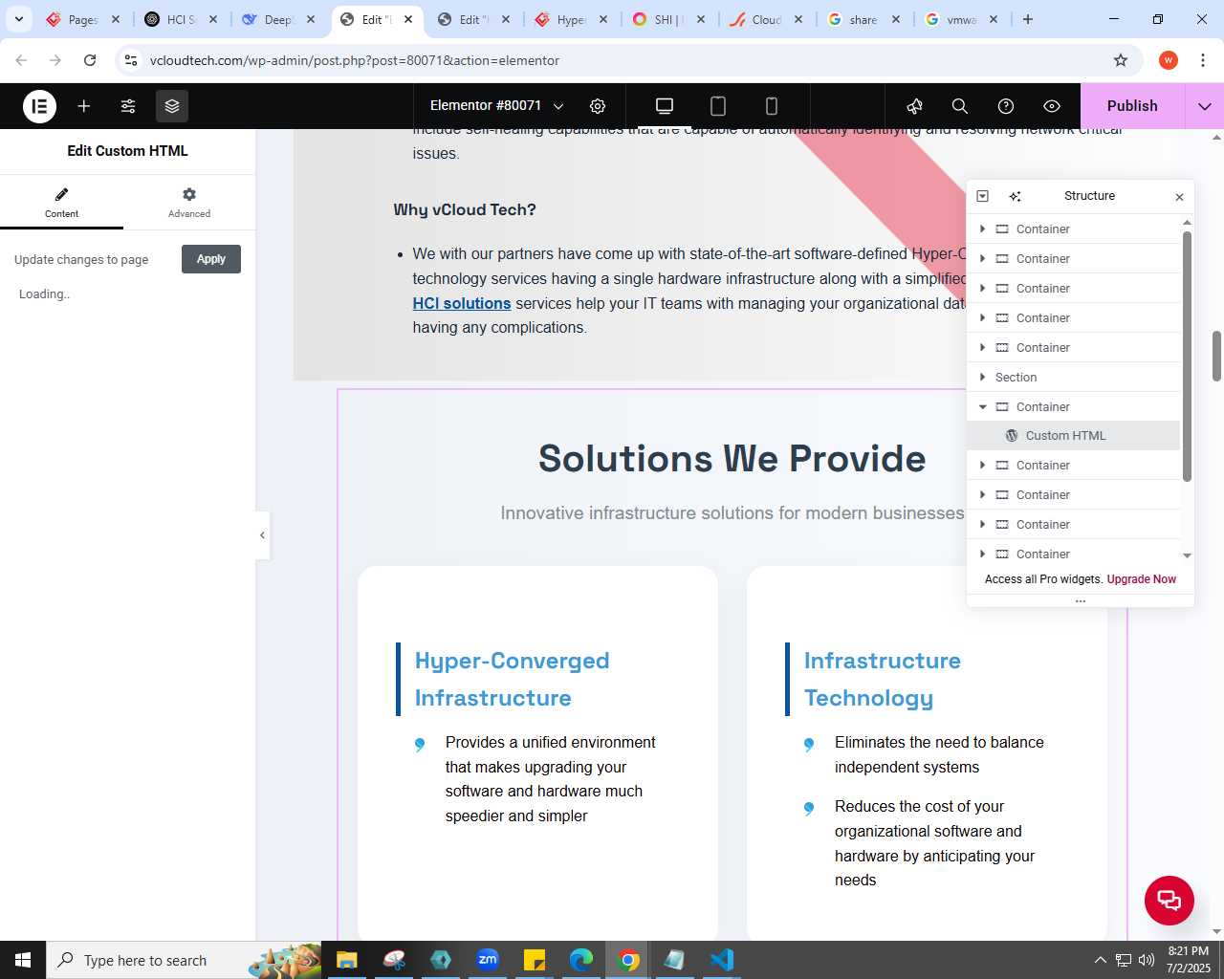Open page settings gear icon

coord(598,106)
